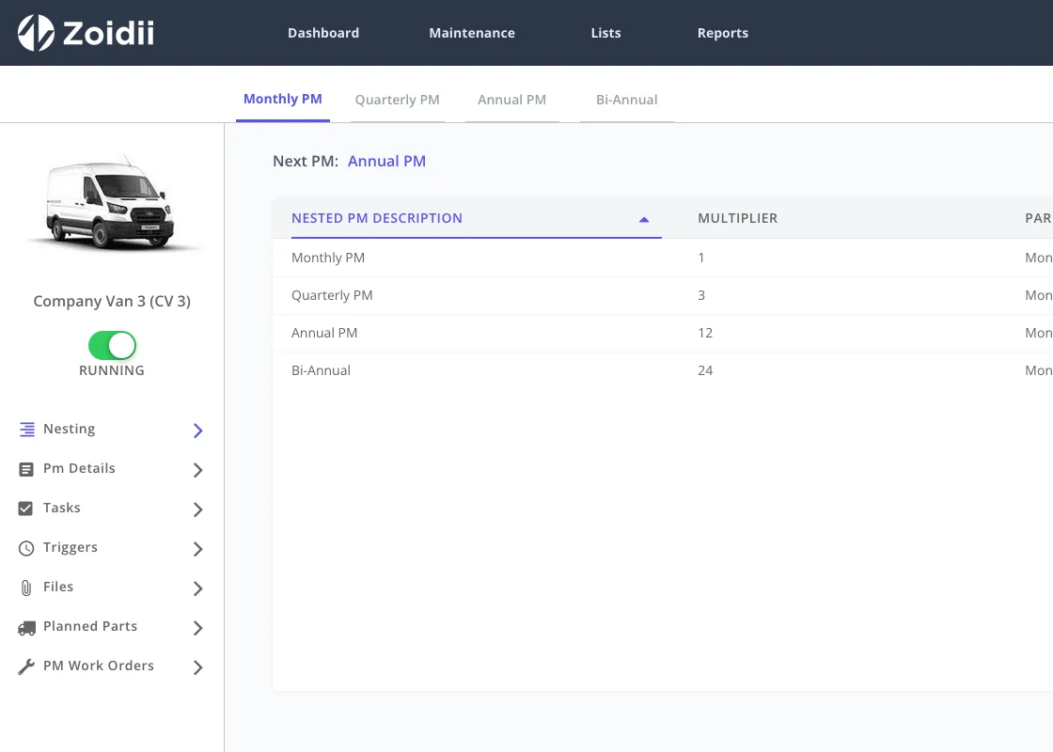Click the Pm Details document icon

26,469
